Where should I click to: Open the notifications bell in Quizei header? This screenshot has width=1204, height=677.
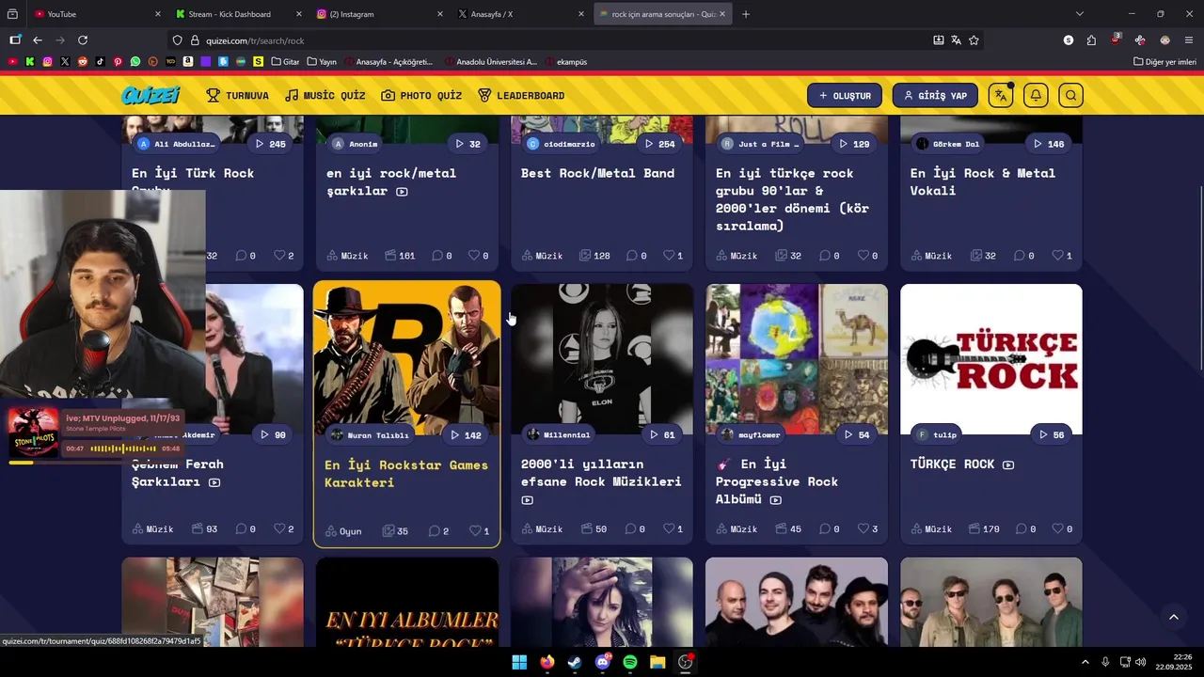[x=1036, y=95]
